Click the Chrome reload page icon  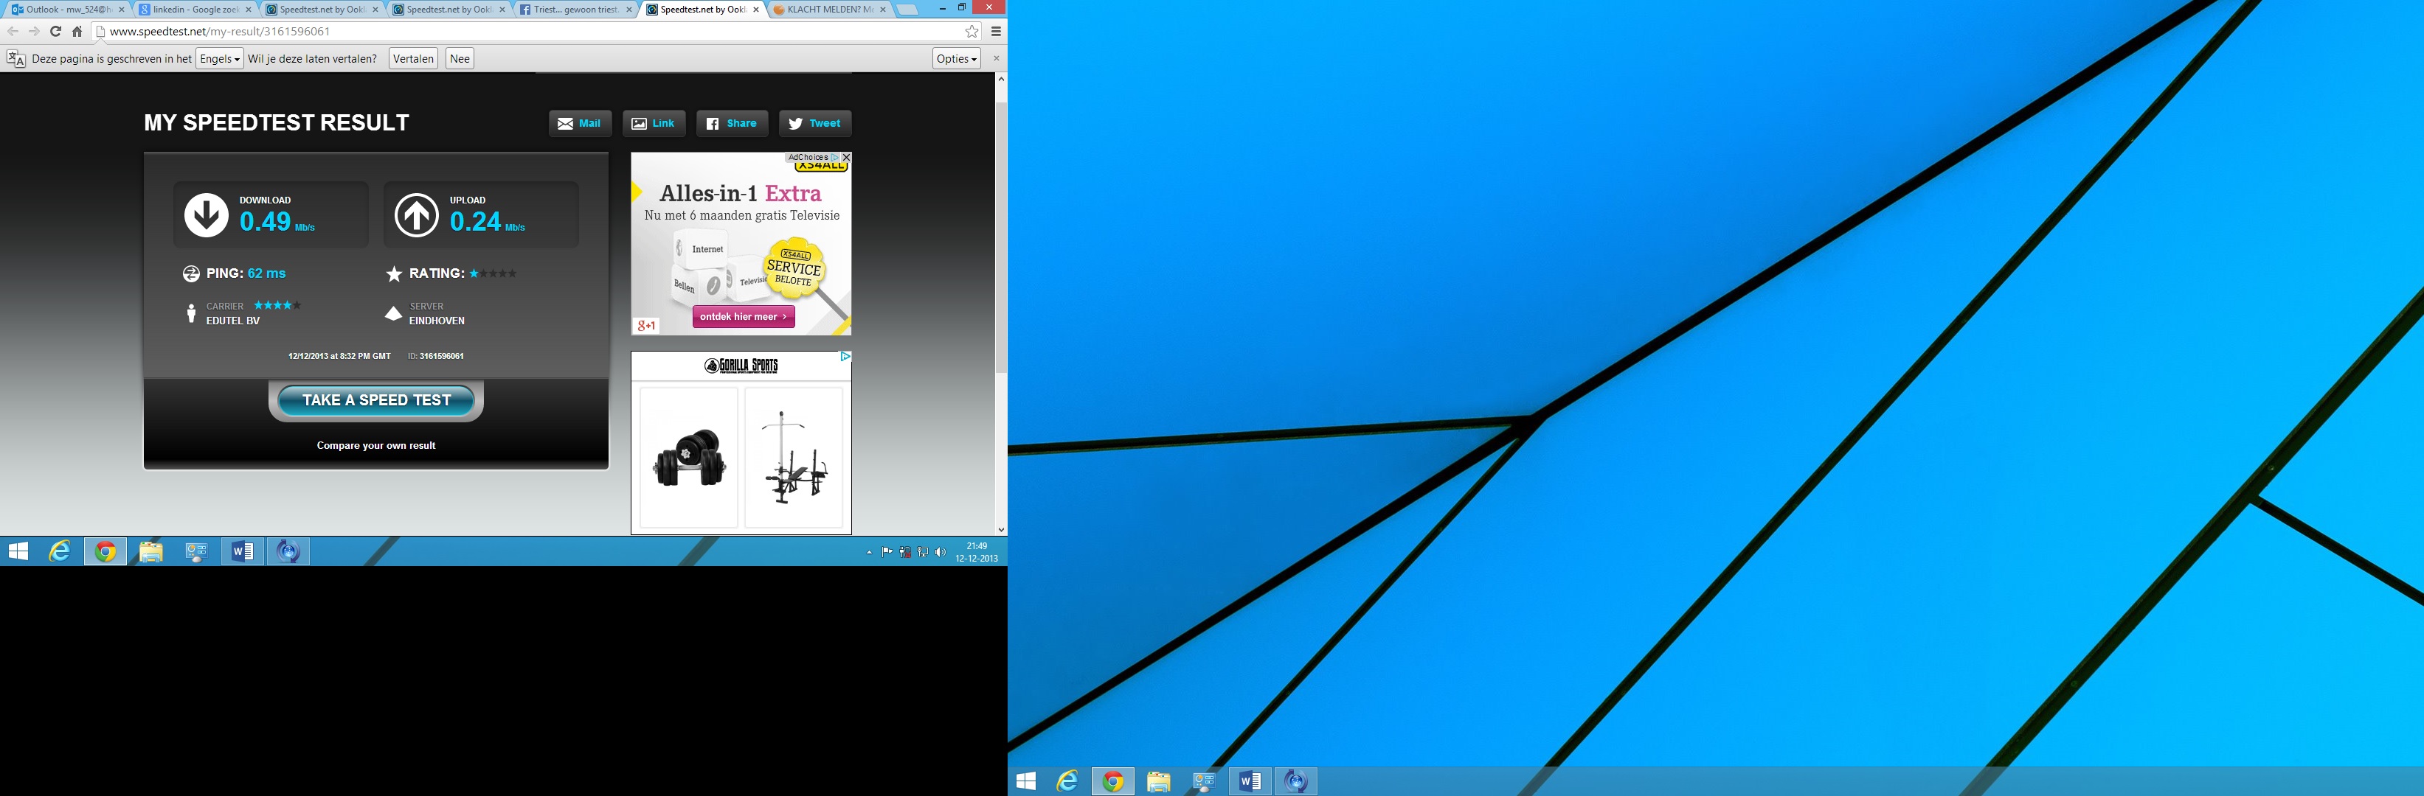(x=55, y=31)
